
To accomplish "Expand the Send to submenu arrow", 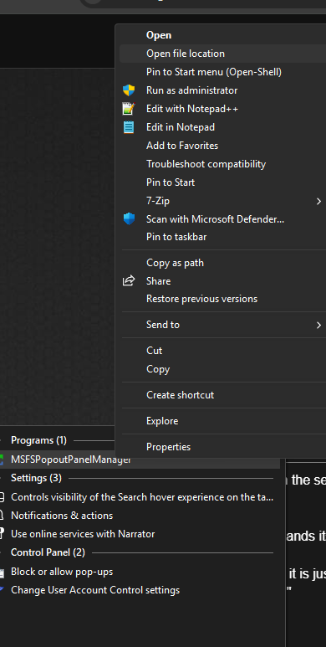I will coord(318,325).
